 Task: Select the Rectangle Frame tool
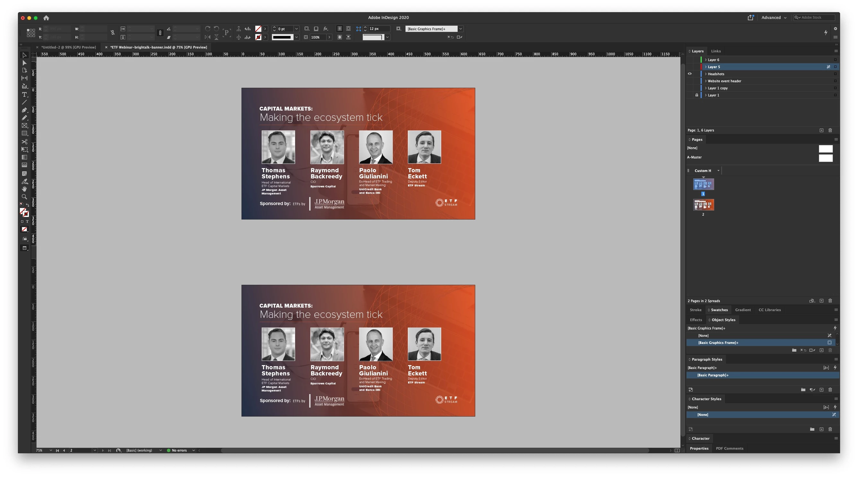(24, 126)
